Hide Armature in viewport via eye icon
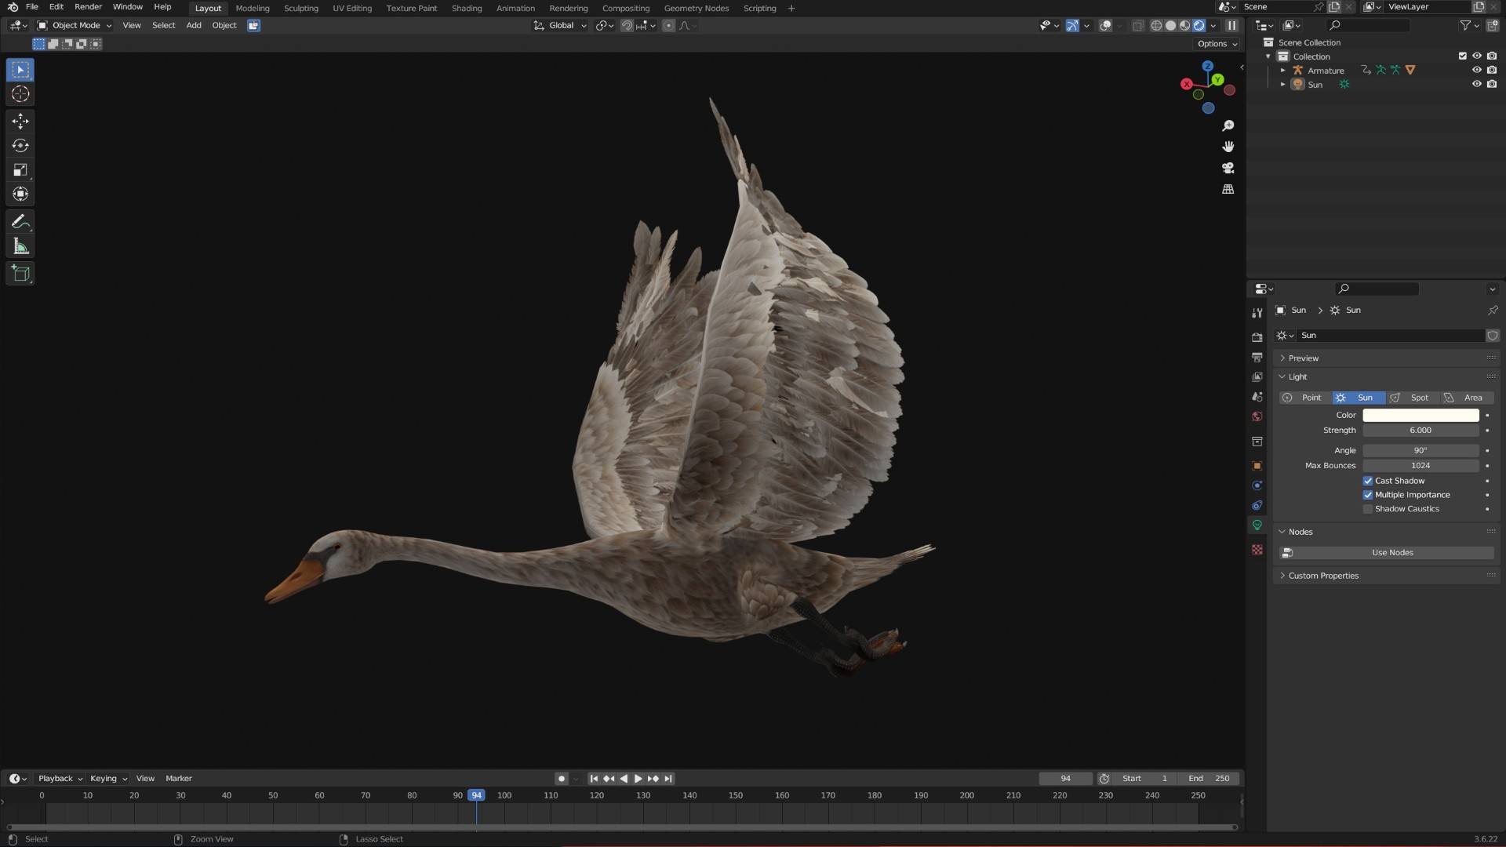 [x=1476, y=70]
